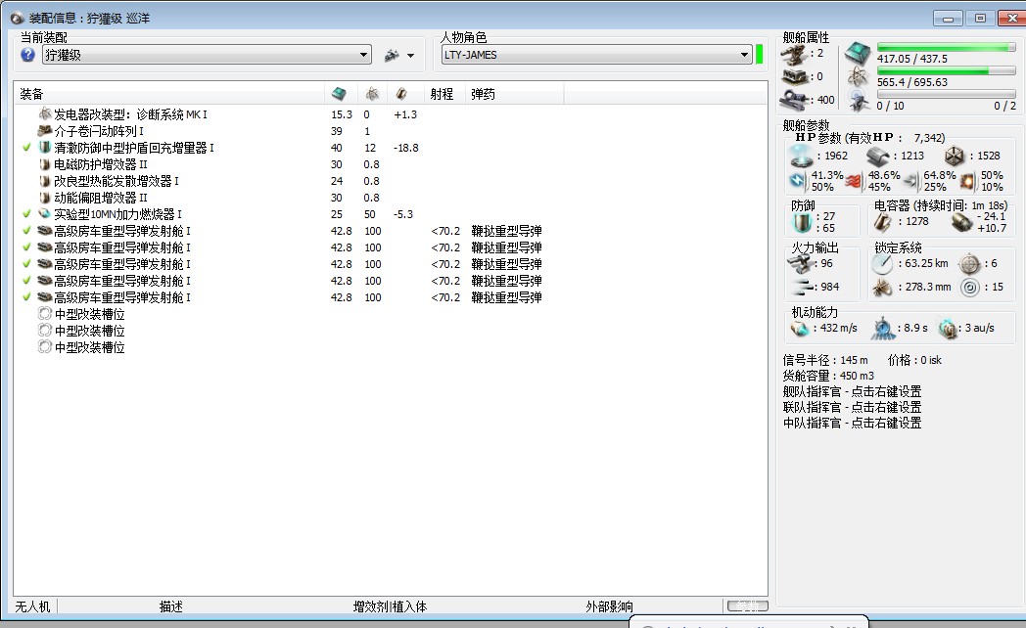Click the 信号半径 : 145 m text
Screen dimensions: 1026x628
(x=825, y=360)
